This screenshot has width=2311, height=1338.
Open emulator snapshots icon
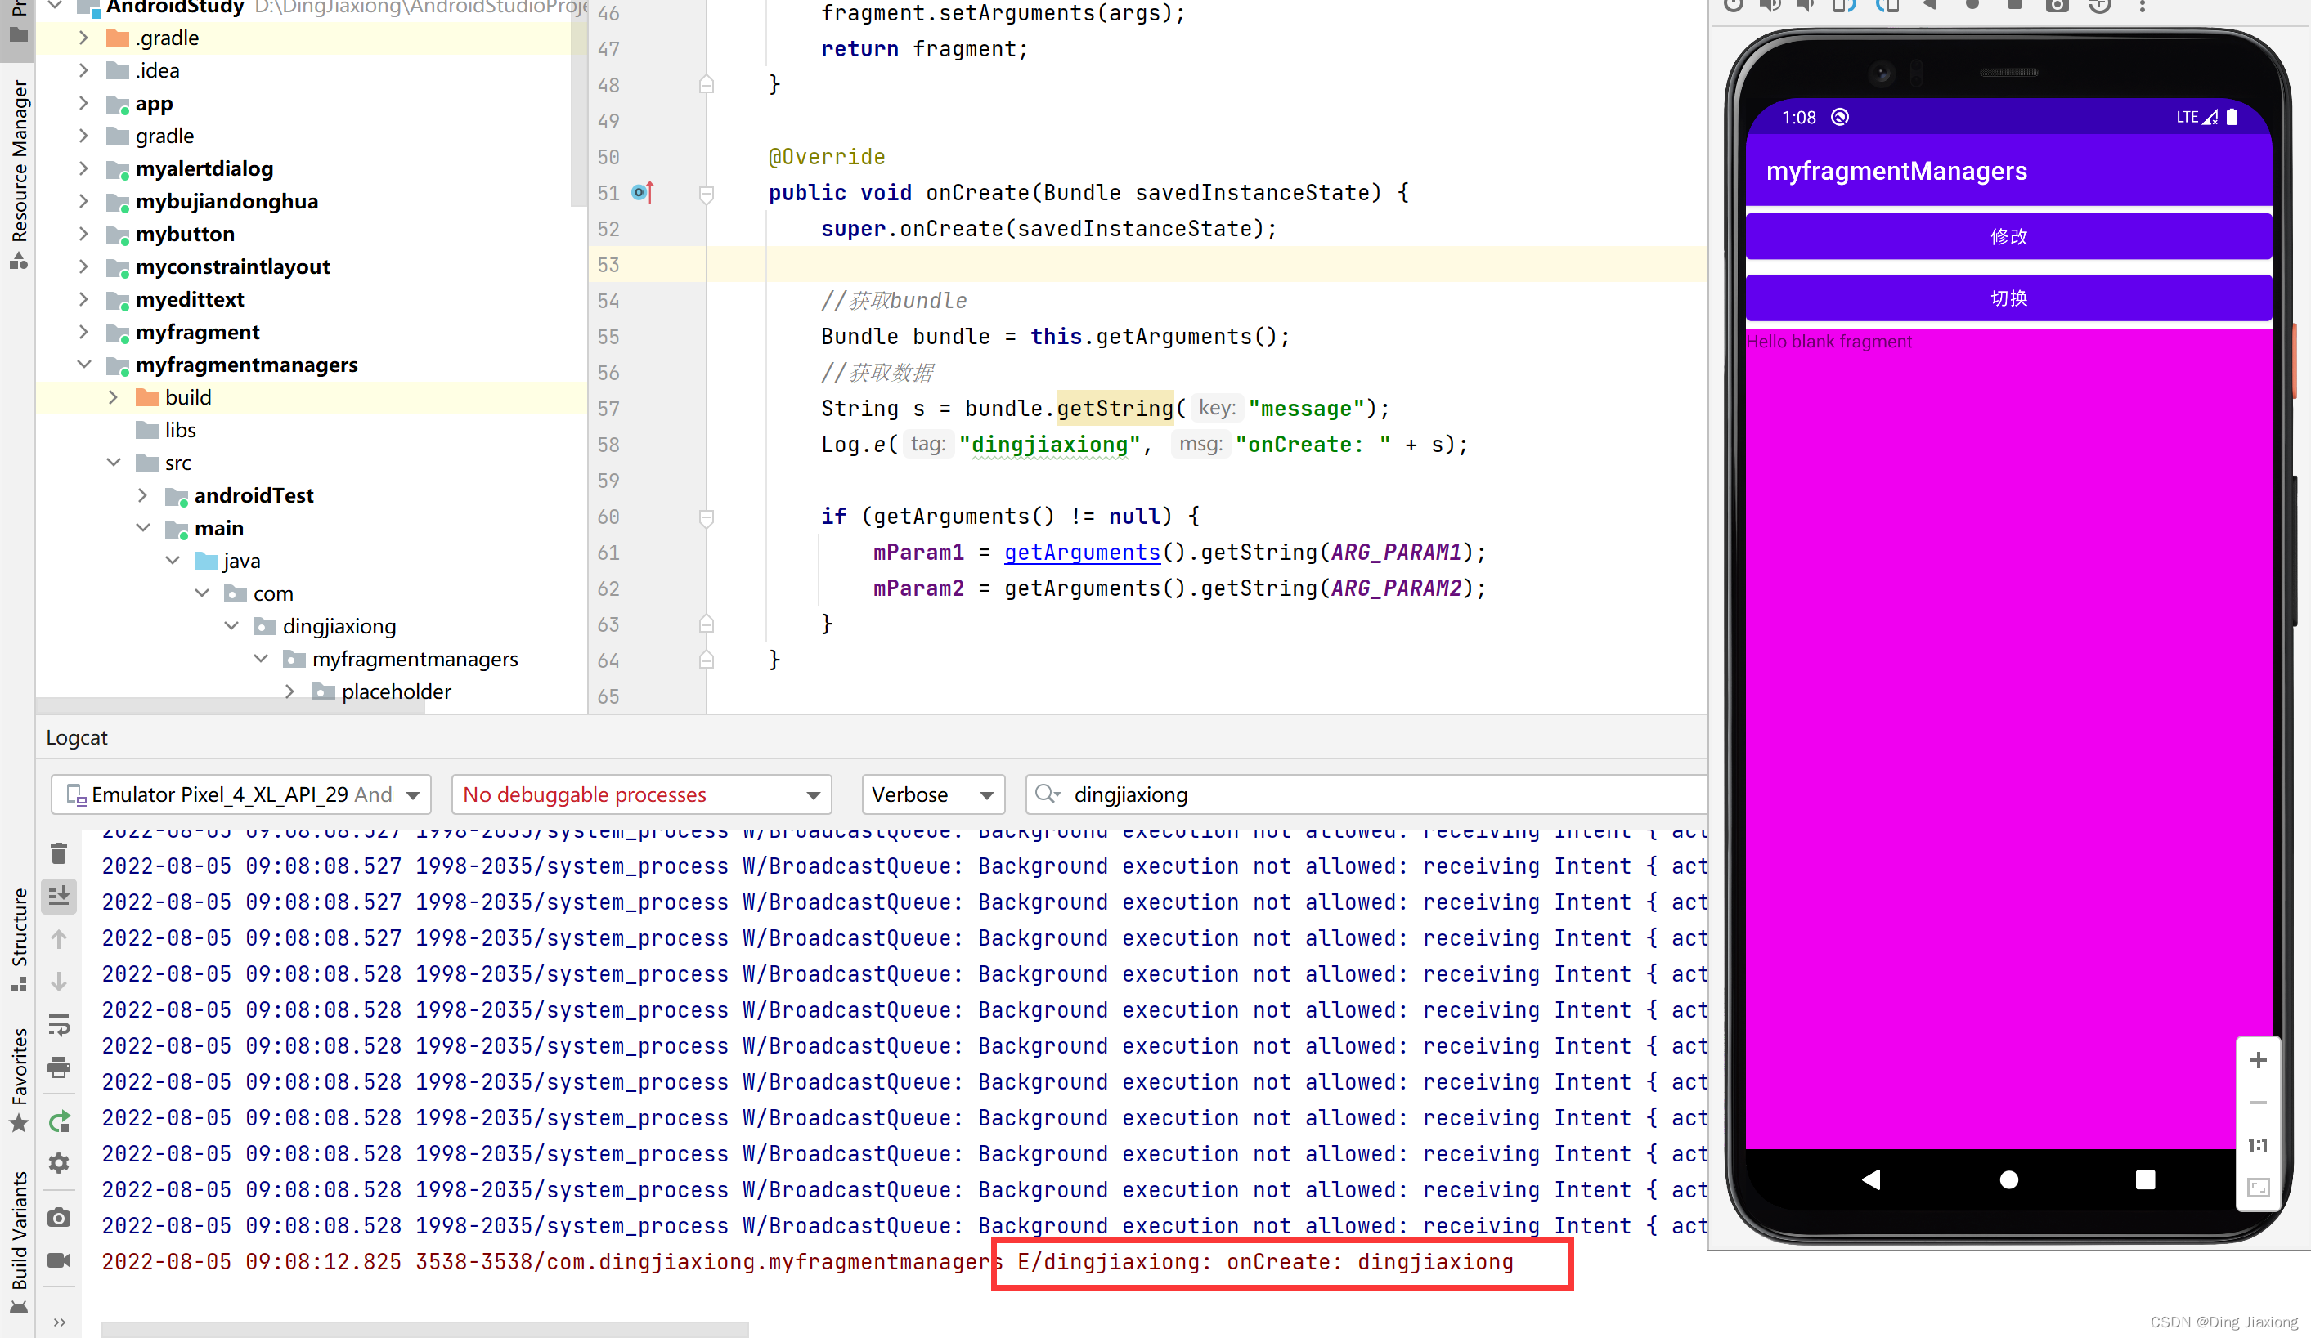(2099, 5)
